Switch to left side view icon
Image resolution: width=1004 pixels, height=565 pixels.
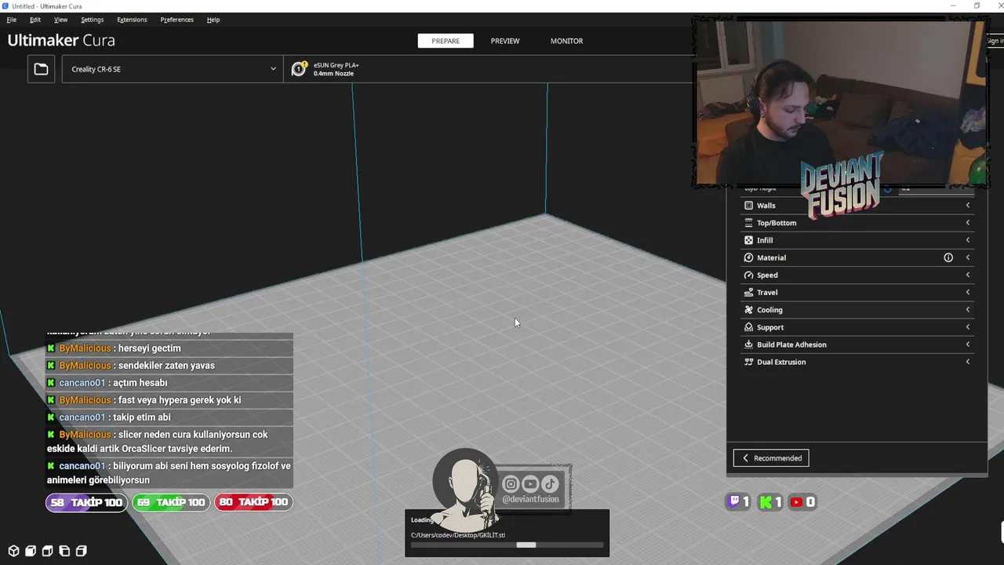click(64, 551)
